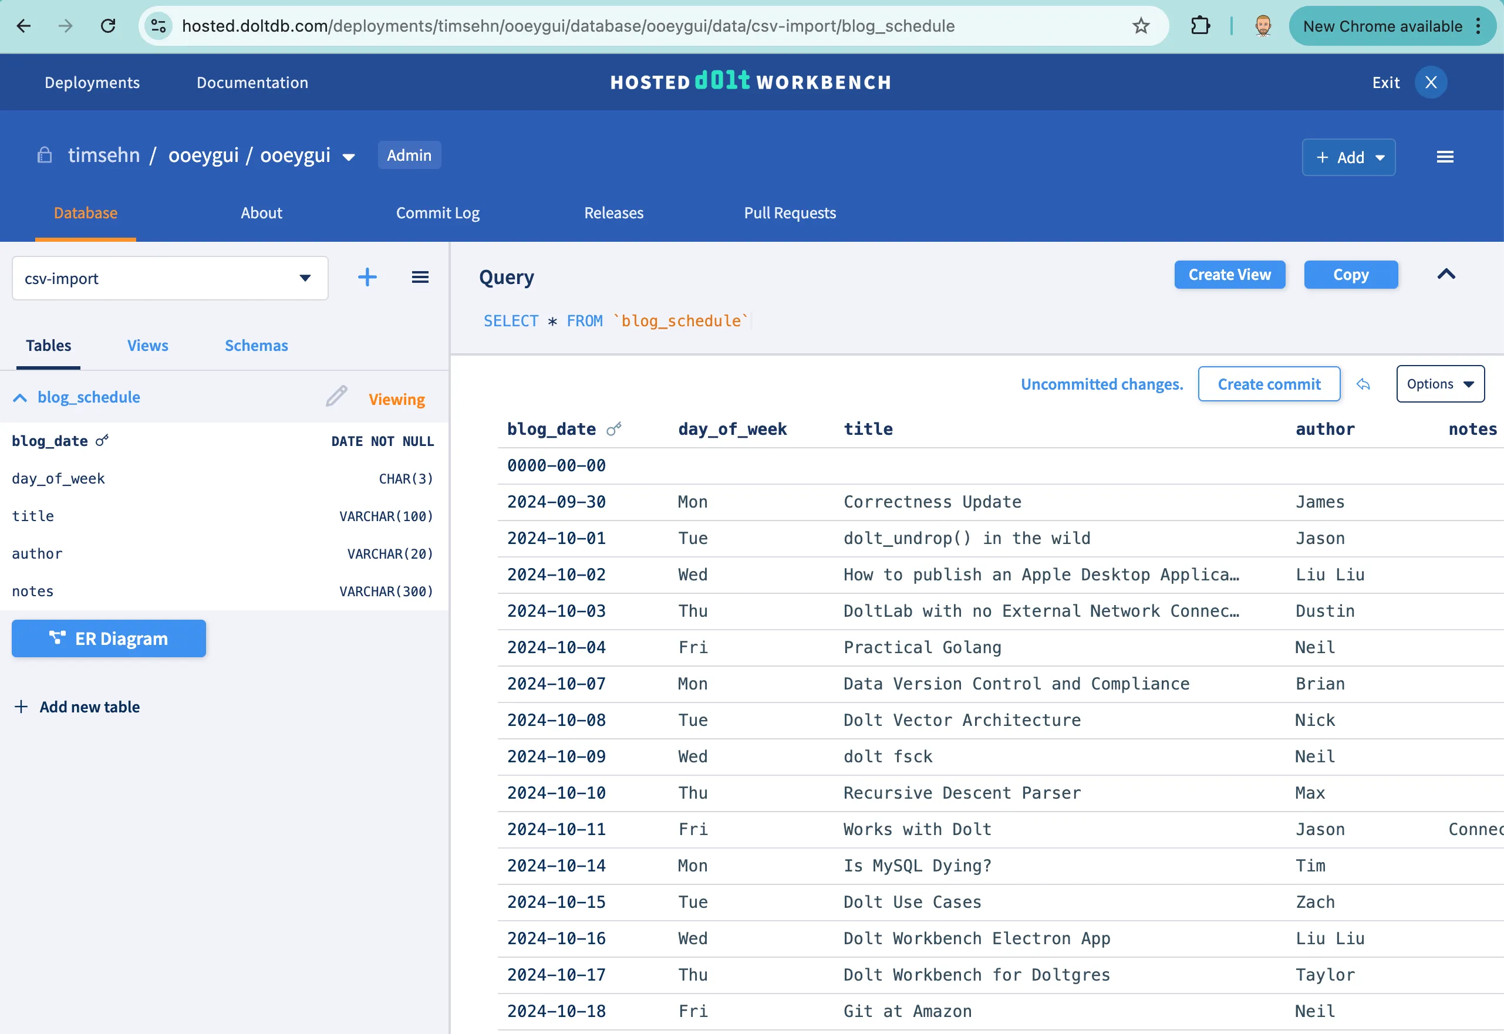Open the browser extensions puzzle icon
Viewport: 1504px width, 1034px height.
(x=1200, y=26)
